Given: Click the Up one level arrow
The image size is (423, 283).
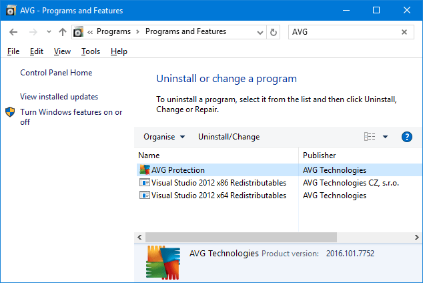Looking at the screenshot, I should click(x=63, y=32).
